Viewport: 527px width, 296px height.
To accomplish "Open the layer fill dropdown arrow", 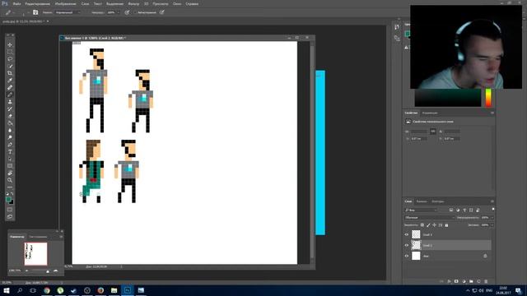I will [x=492, y=224].
